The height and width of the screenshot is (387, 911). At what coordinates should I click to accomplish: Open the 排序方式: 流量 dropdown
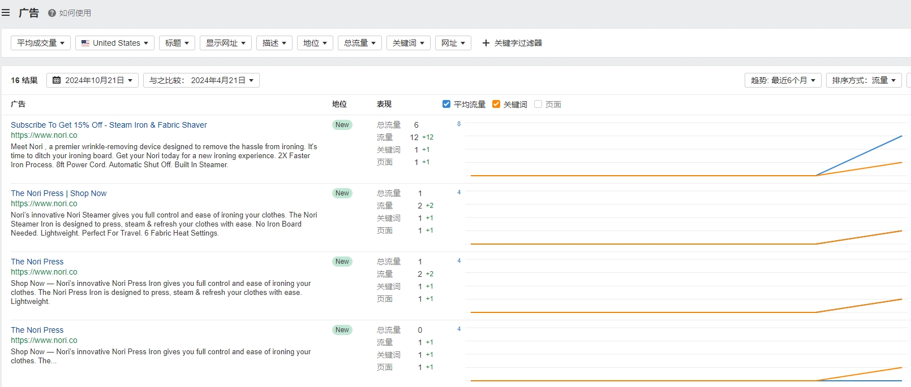coord(864,80)
